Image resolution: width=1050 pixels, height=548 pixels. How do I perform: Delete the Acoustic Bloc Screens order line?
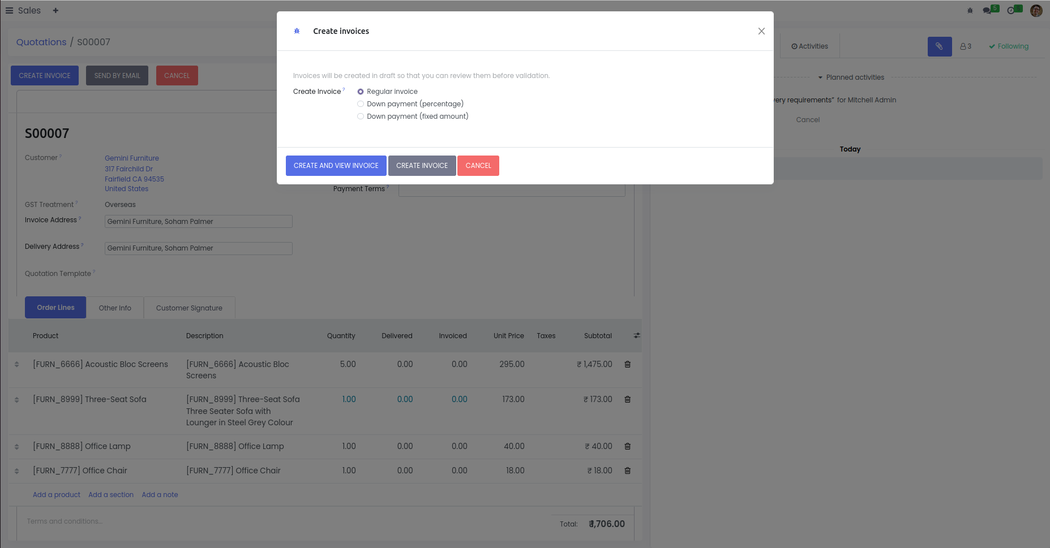[x=627, y=364]
